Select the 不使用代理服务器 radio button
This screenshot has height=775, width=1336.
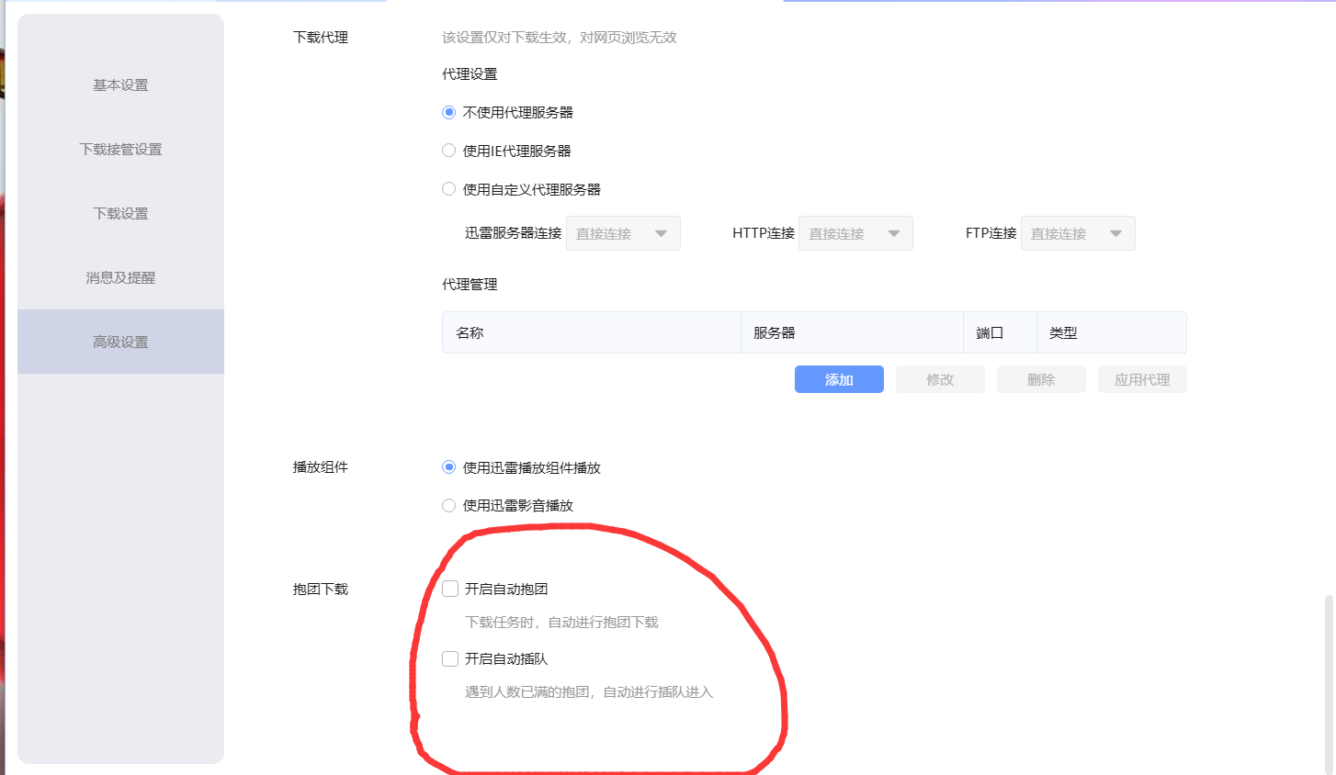pos(448,112)
